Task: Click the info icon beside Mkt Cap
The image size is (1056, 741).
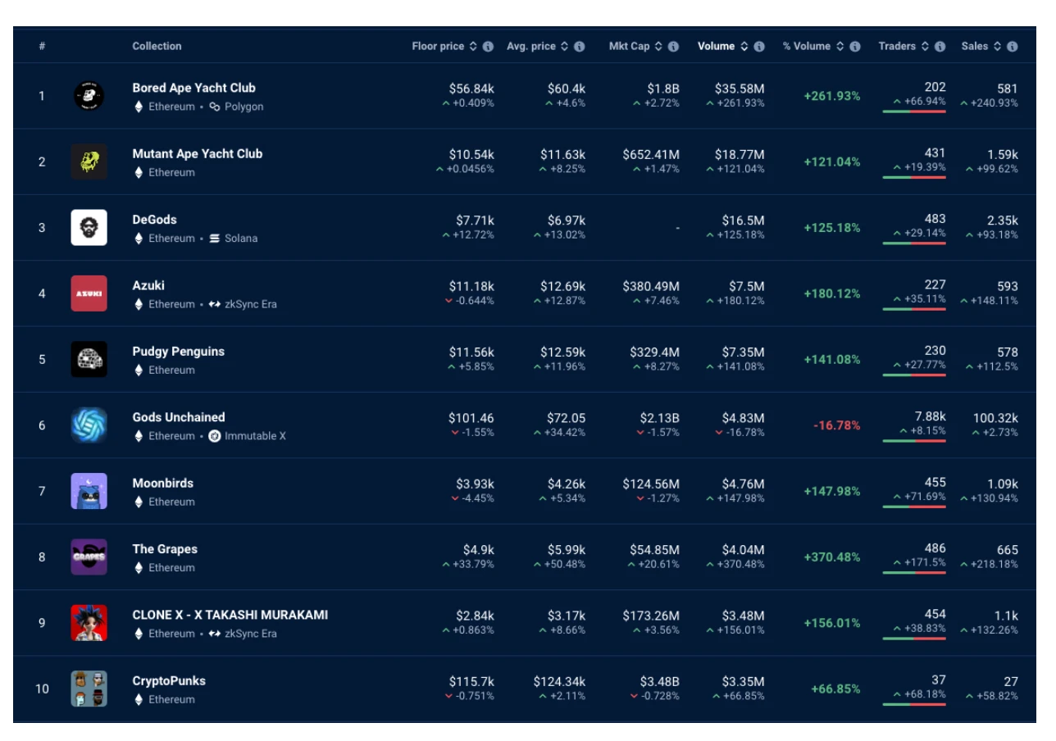Action: coord(673,47)
